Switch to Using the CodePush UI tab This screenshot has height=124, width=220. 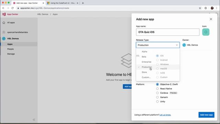click(63, 3)
